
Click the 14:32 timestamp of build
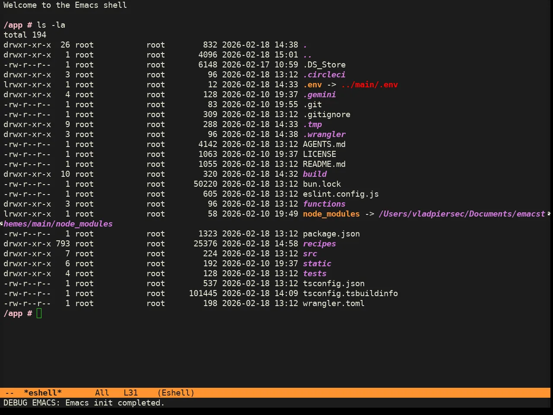(286, 174)
